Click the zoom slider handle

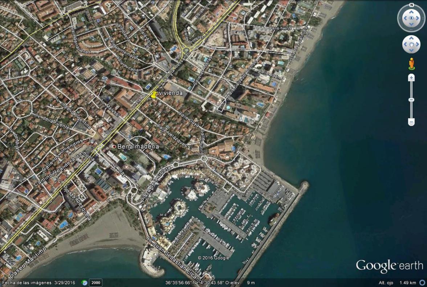click(x=411, y=100)
